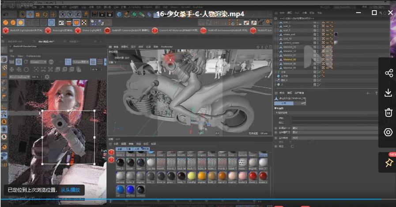Toggle the Z axis lock
Viewport: 396px width, 207px height.
point(77,15)
